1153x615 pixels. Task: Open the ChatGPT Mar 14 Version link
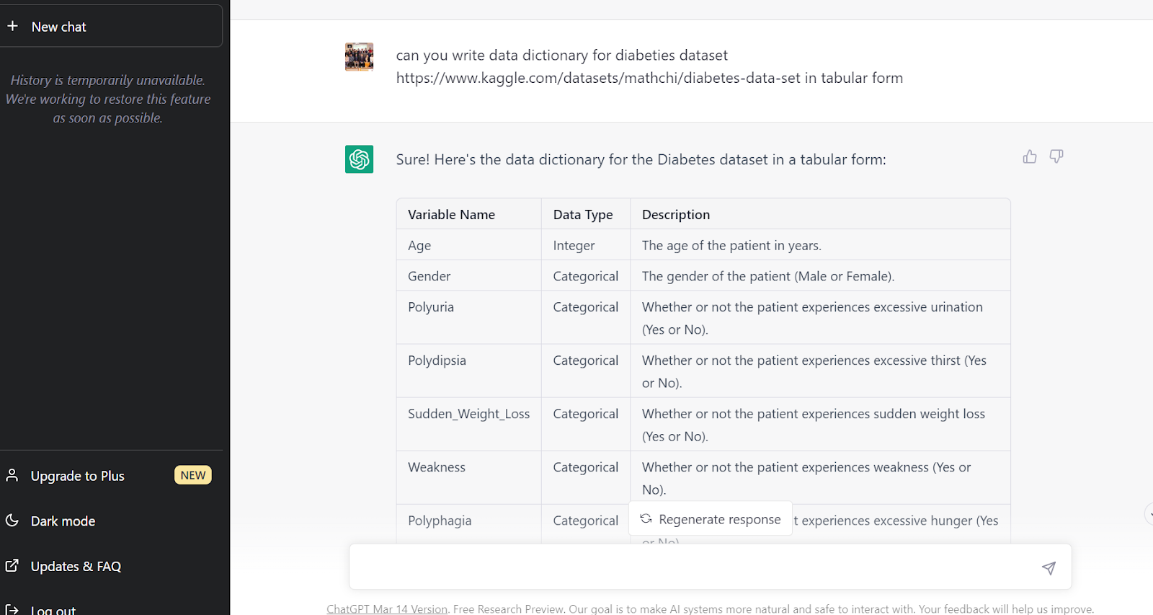point(387,609)
